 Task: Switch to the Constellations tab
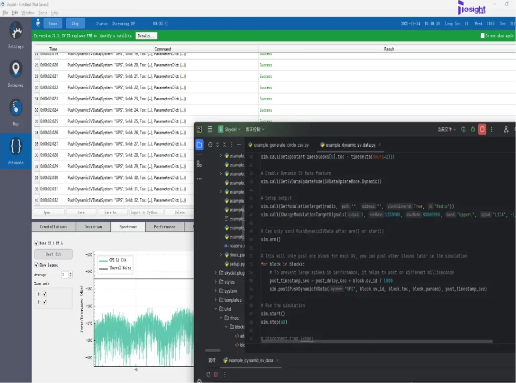tap(53, 227)
